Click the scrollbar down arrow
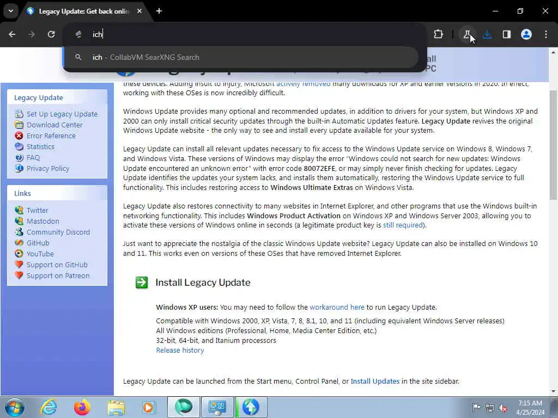Viewport: 558px width, 418px height. (x=553, y=391)
